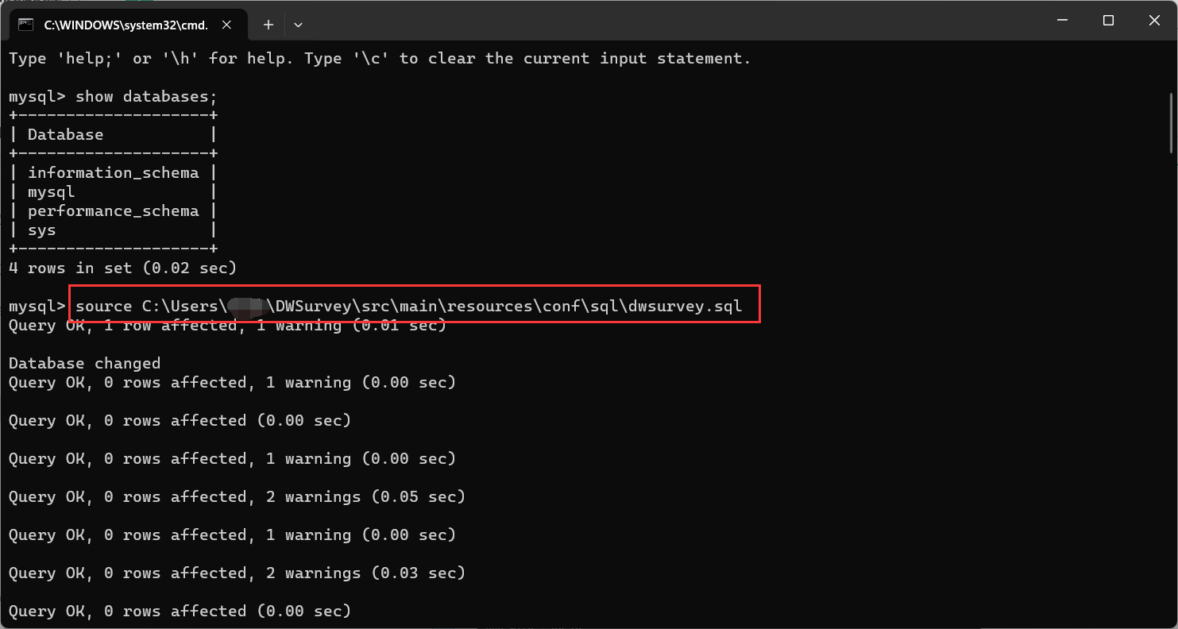The width and height of the screenshot is (1178, 629).
Task: Click the Database changed message
Action: 84,363
